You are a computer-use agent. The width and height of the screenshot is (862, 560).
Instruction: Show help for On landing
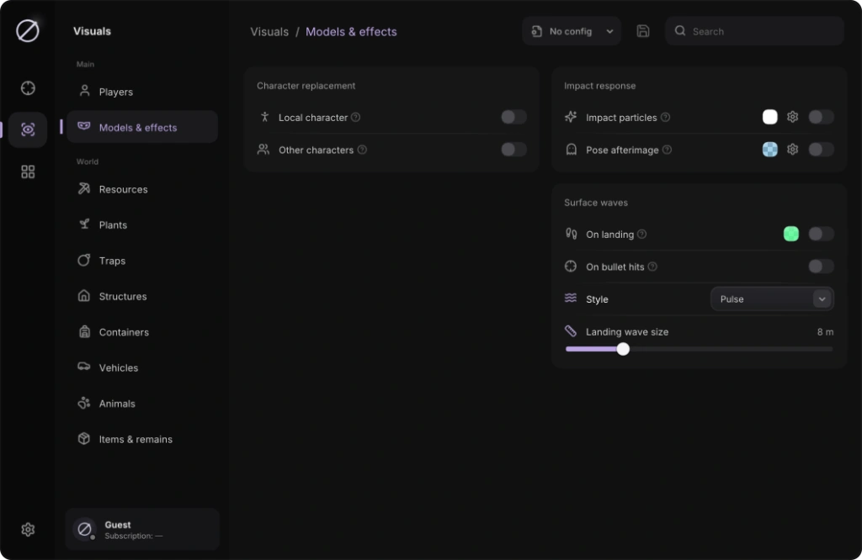click(641, 234)
